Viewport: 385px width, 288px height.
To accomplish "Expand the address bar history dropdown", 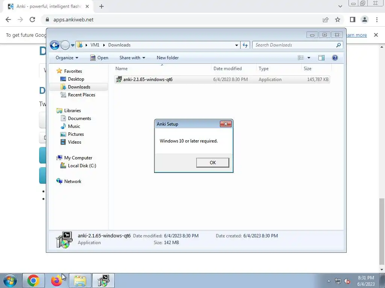I will point(236,45).
